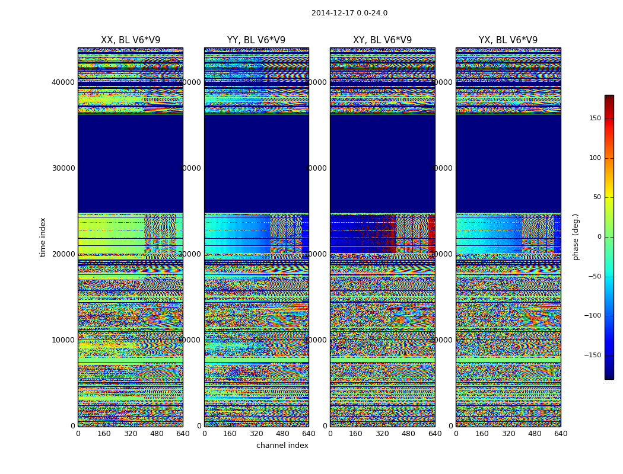Select the 'XX, BL V6*V9' subplot title

(x=131, y=40)
